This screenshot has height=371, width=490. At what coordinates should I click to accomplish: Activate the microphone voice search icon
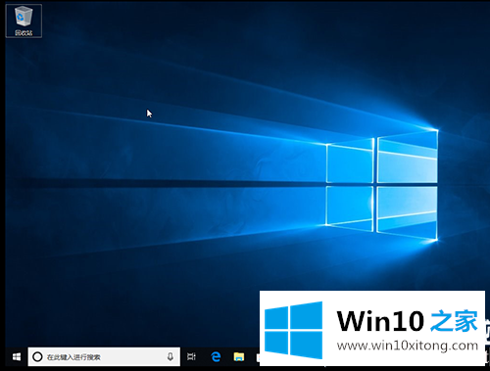(171, 357)
